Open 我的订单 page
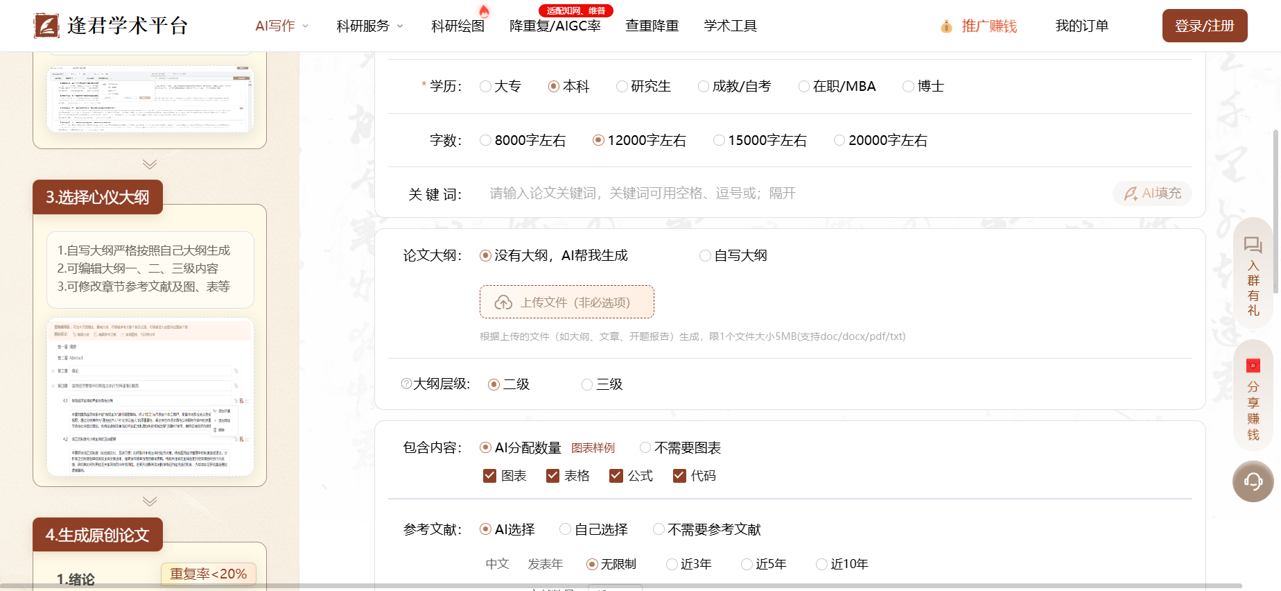 tap(1081, 26)
